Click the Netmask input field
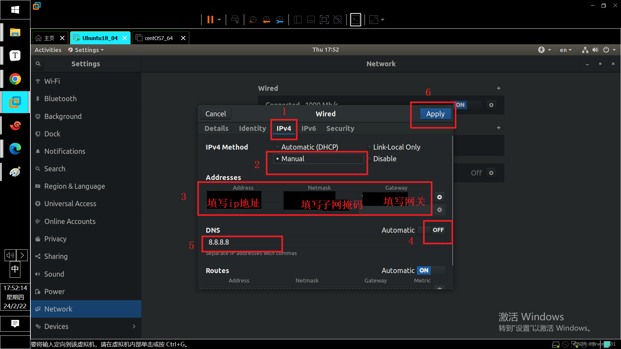 320,197
